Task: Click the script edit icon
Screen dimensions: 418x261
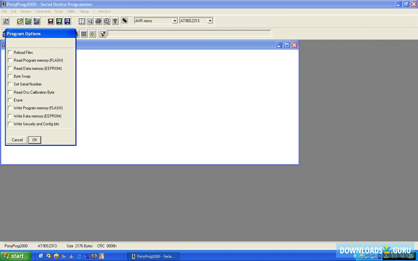Action: click(x=103, y=34)
